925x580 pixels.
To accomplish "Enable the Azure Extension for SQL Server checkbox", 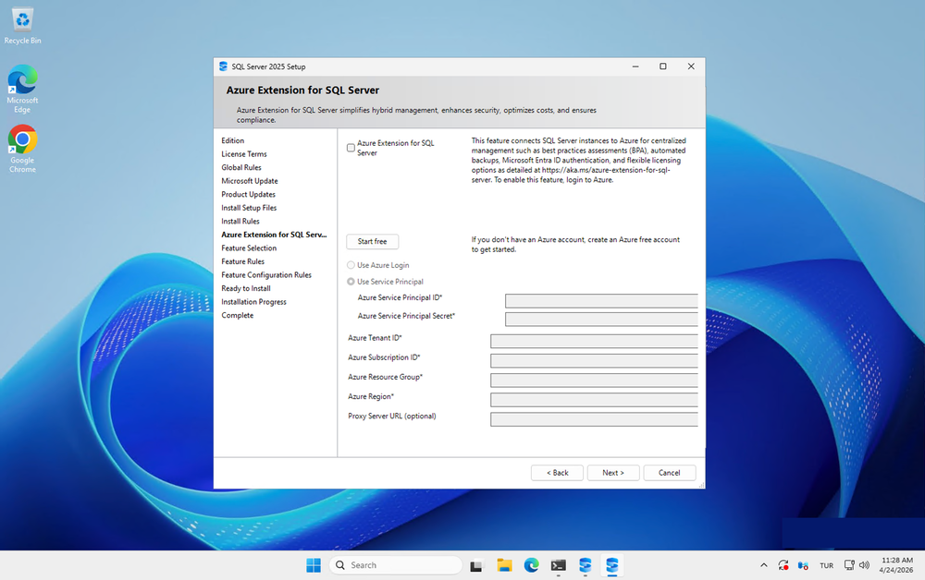I will pyautogui.click(x=351, y=148).
